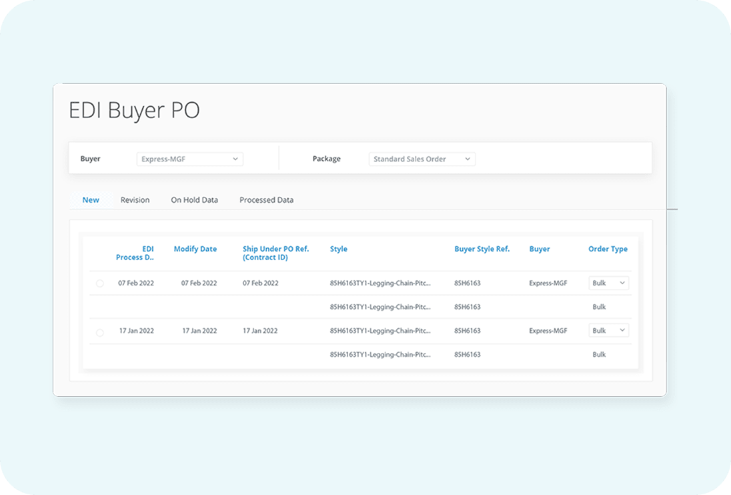Select the radio button for 17 Jan 2022 row
Image resolution: width=731 pixels, height=495 pixels.
tap(100, 332)
